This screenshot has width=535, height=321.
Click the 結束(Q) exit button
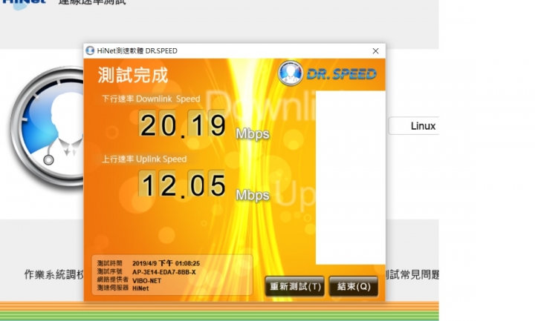(354, 286)
